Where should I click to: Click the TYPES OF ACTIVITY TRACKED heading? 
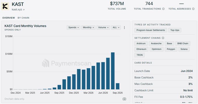tap(152, 25)
